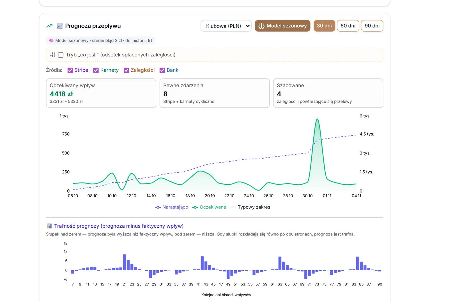Click the chart emoji beside Prognoza przepływu
This screenshot has width=460, height=302.
[60, 26]
